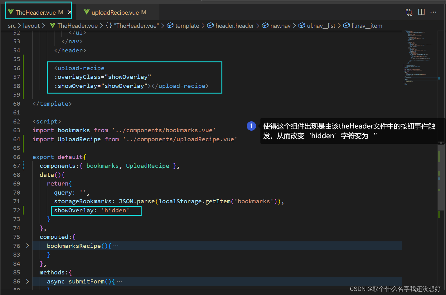The width and height of the screenshot is (446, 295).
Task: Select the {} "TheHeader.vue" breadcrumb
Action: 132,26
